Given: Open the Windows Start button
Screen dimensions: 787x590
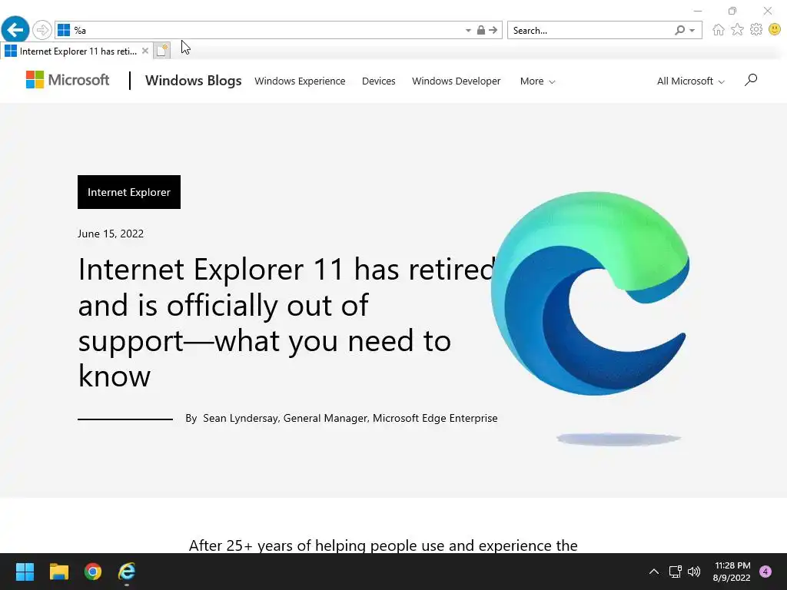Looking at the screenshot, I should [x=25, y=572].
